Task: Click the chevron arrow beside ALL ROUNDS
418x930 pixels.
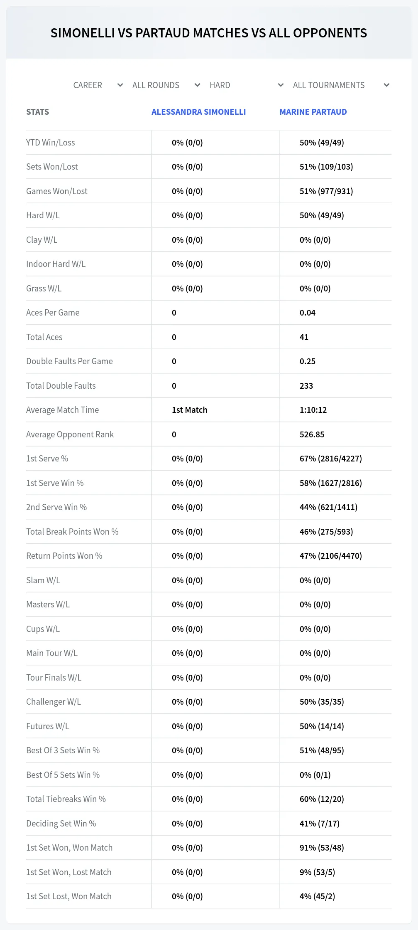Action: point(197,85)
